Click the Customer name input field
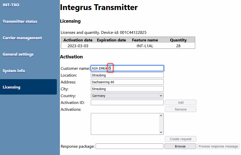The width and height of the screenshot is (241, 155). (x=127, y=68)
